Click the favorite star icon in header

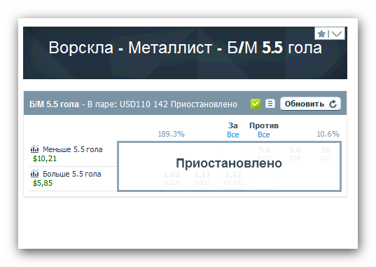point(321,34)
